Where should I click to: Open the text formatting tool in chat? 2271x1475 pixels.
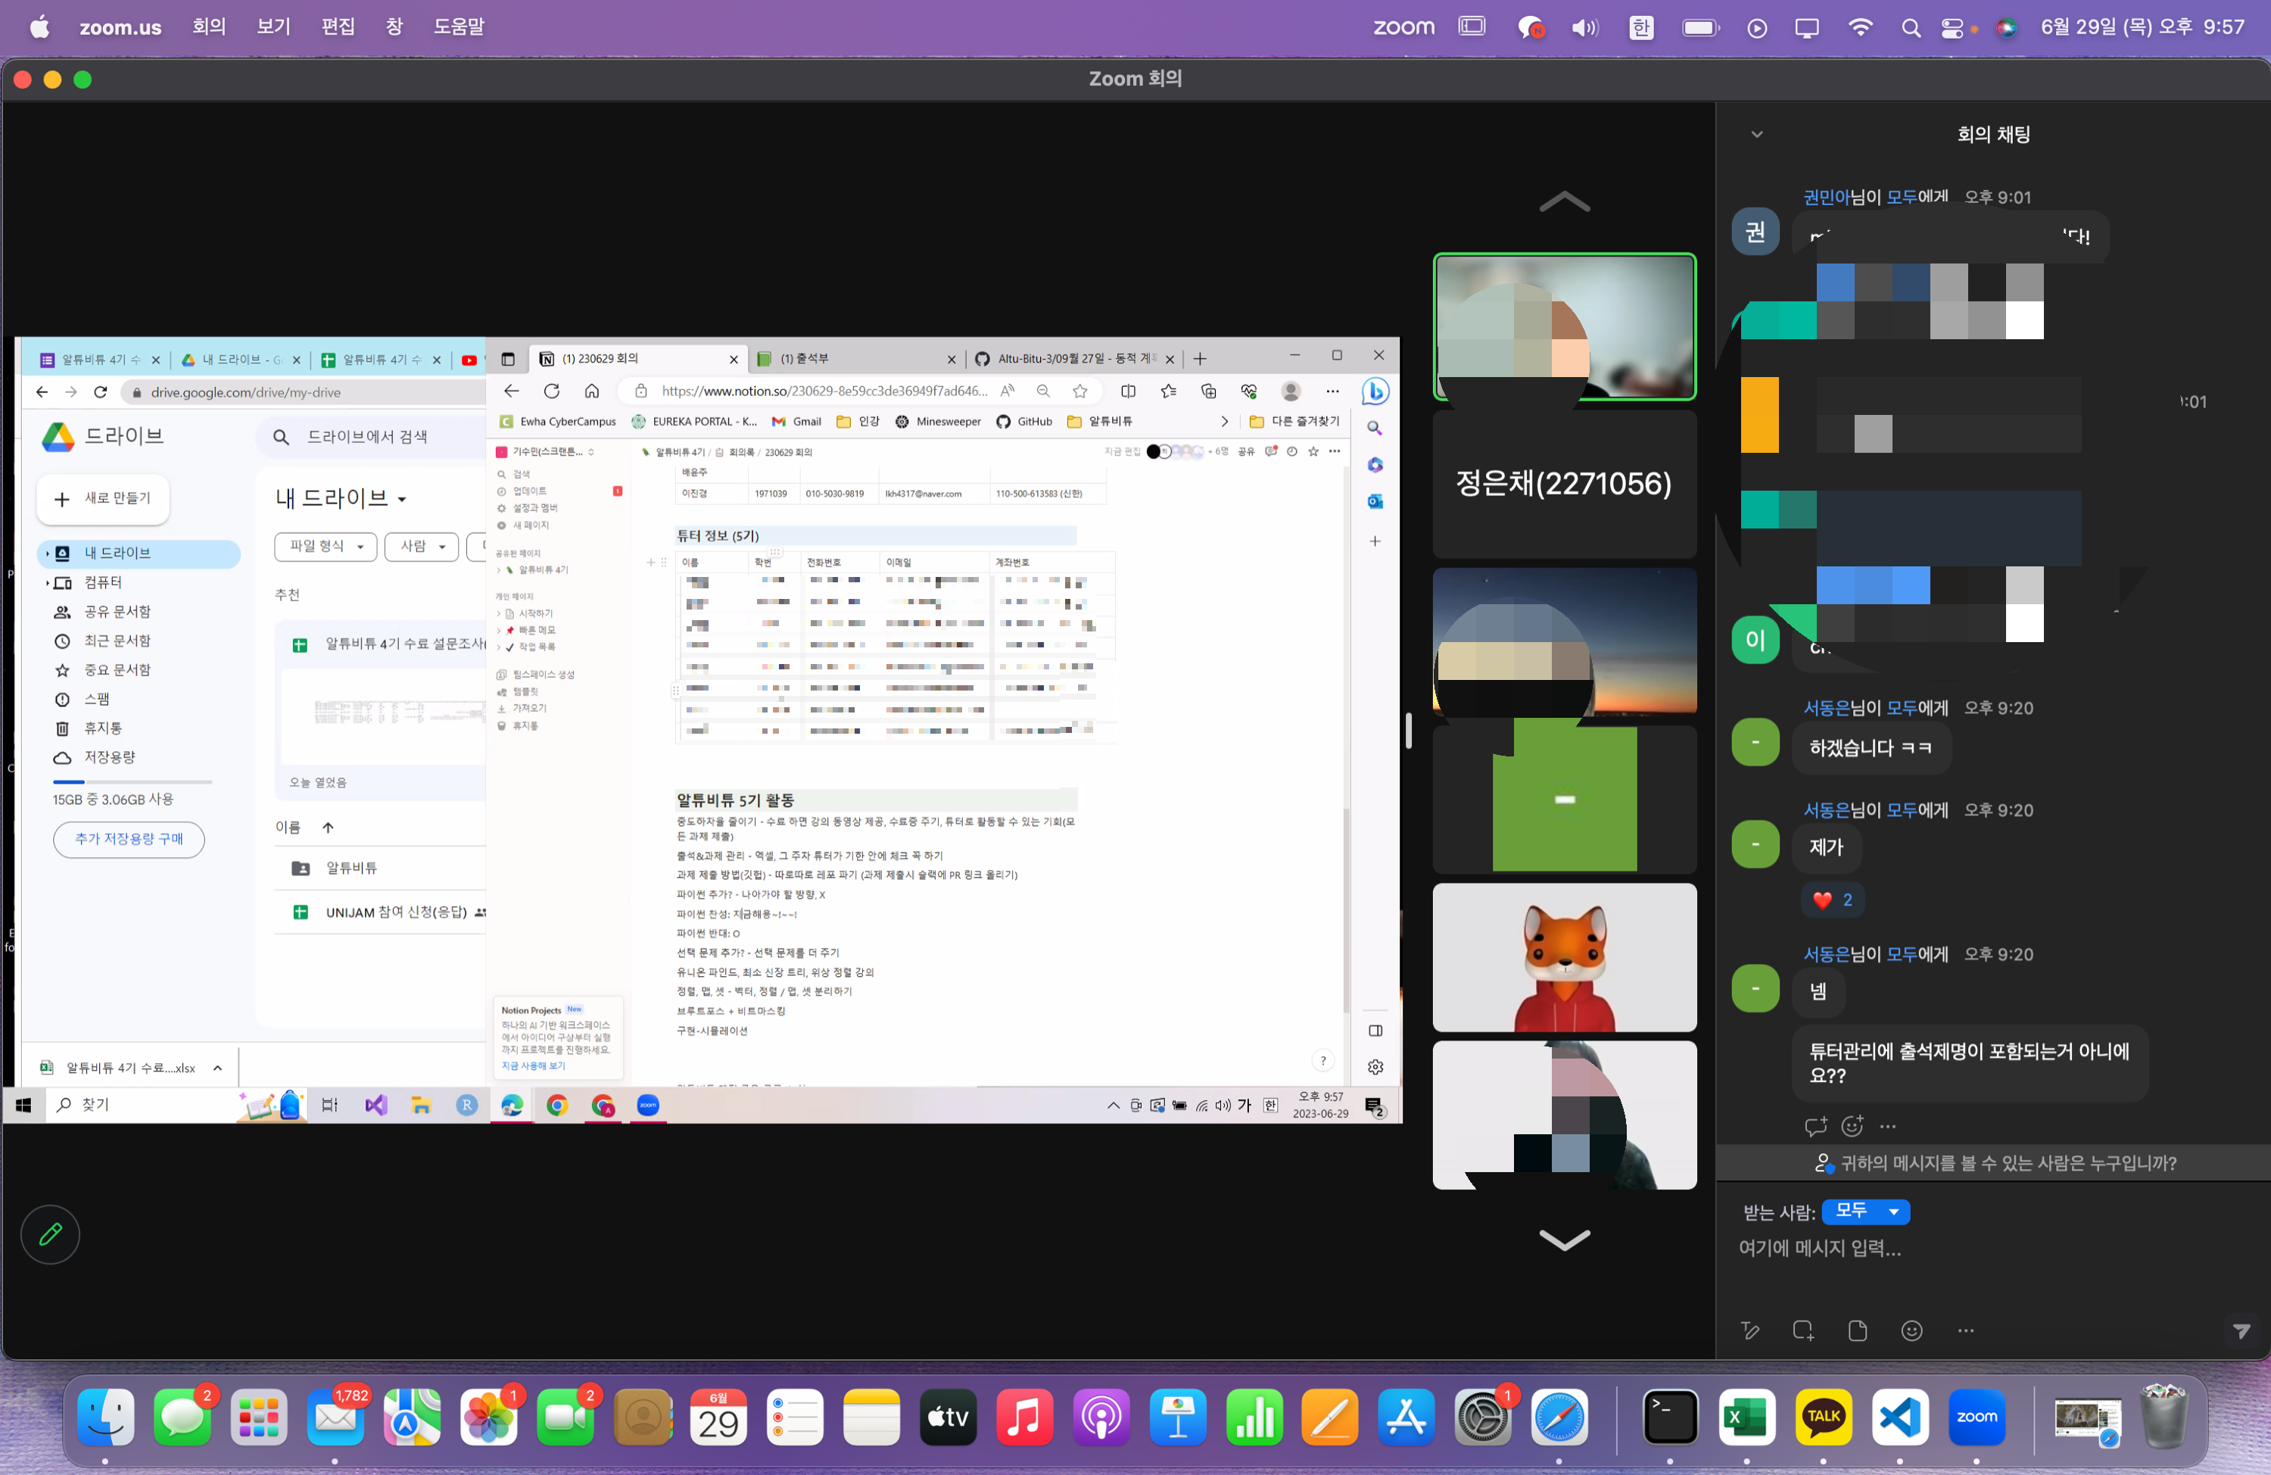[1749, 1330]
